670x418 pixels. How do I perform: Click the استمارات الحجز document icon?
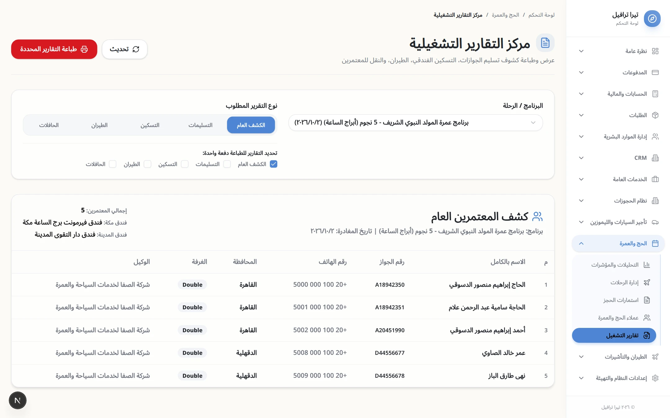coord(647,300)
